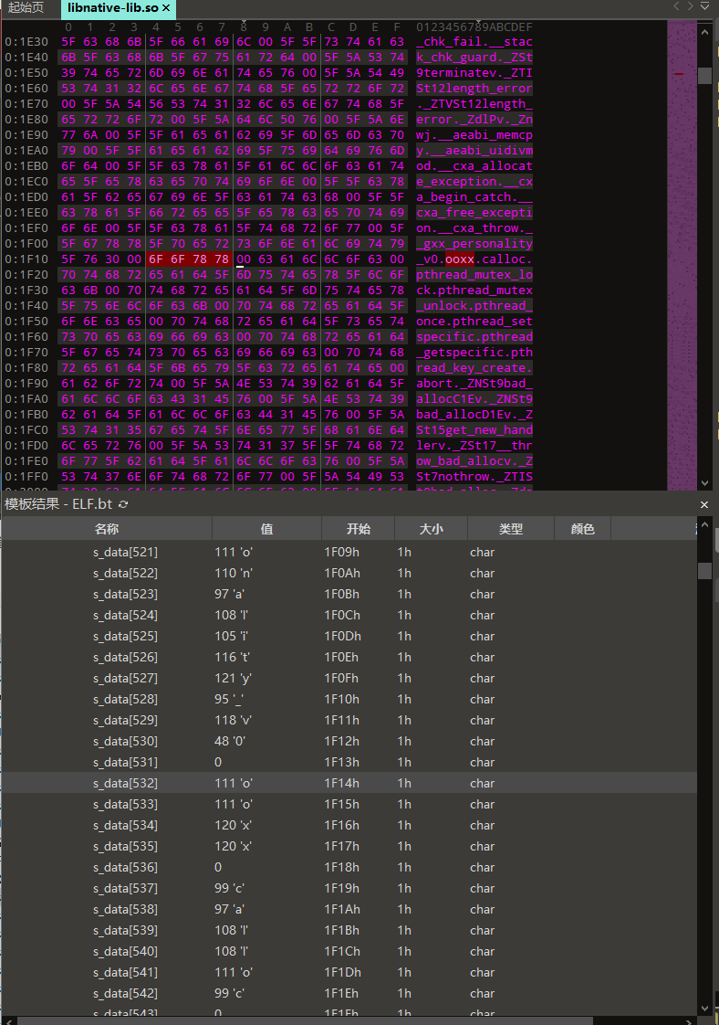Click the hex editor scroll-up arrow
Screen dimensions: 719x1025
click(704, 31)
